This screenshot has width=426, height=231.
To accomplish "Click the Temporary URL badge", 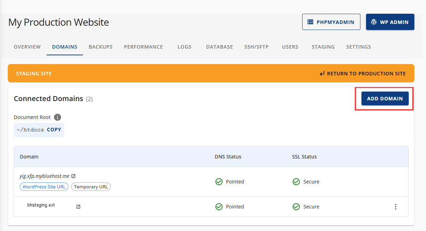I will 91,187.
